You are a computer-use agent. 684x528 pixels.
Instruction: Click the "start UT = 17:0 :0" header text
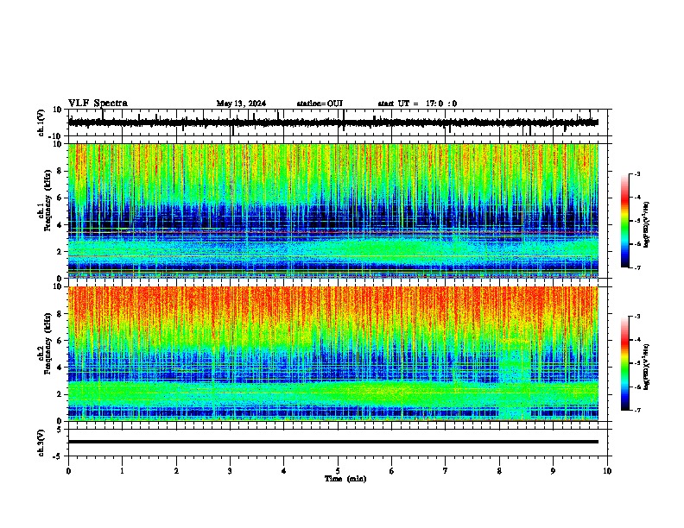pos(417,104)
